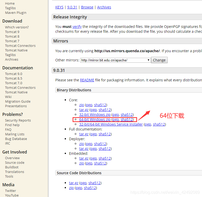Open Maven Plugin in sidebar
The image size is (202, 197).
pyautogui.click(x=16, y=13)
